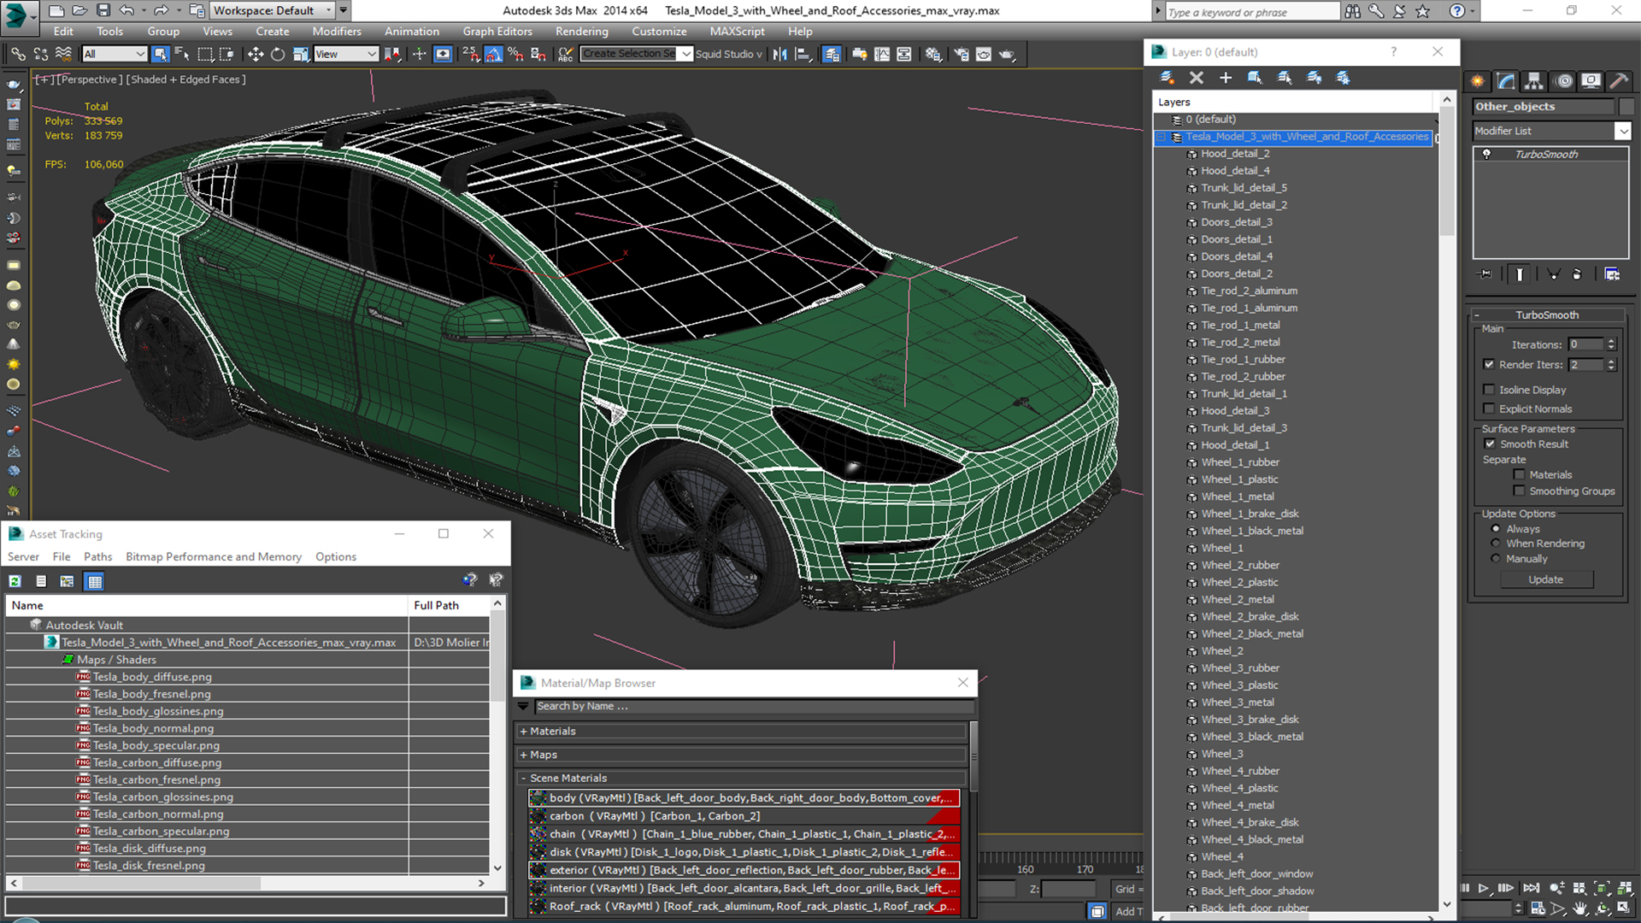Refresh the Asset Tracking list
1641x923 pixels.
point(15,581)
